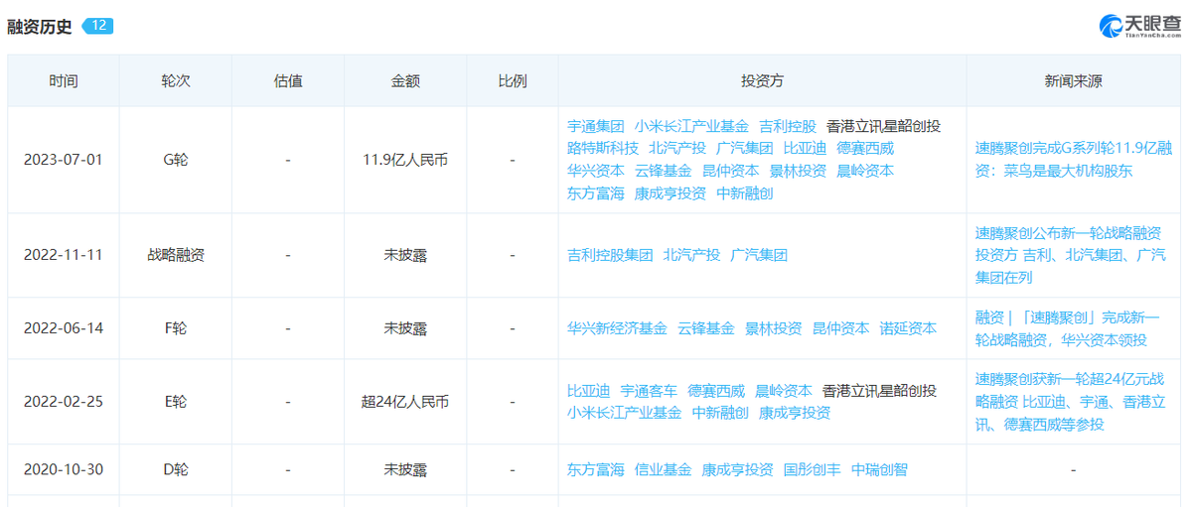Open 小米长江产业基金 link in G轮 row
Screen dimensions: 1192x507
click(x=691, y=126)
